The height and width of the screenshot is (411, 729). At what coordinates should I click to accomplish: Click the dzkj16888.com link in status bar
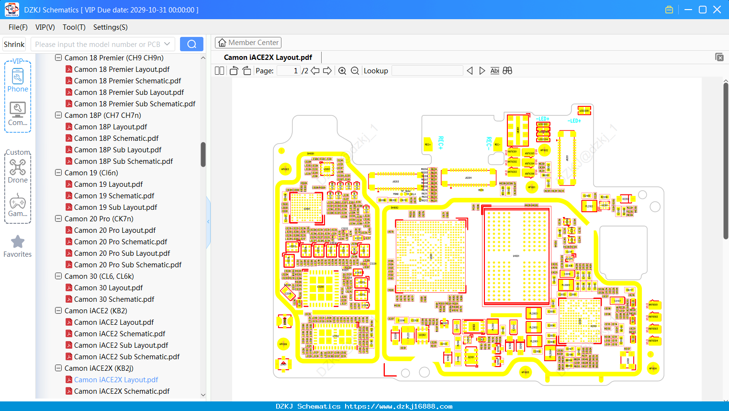(x=398, y=406)
